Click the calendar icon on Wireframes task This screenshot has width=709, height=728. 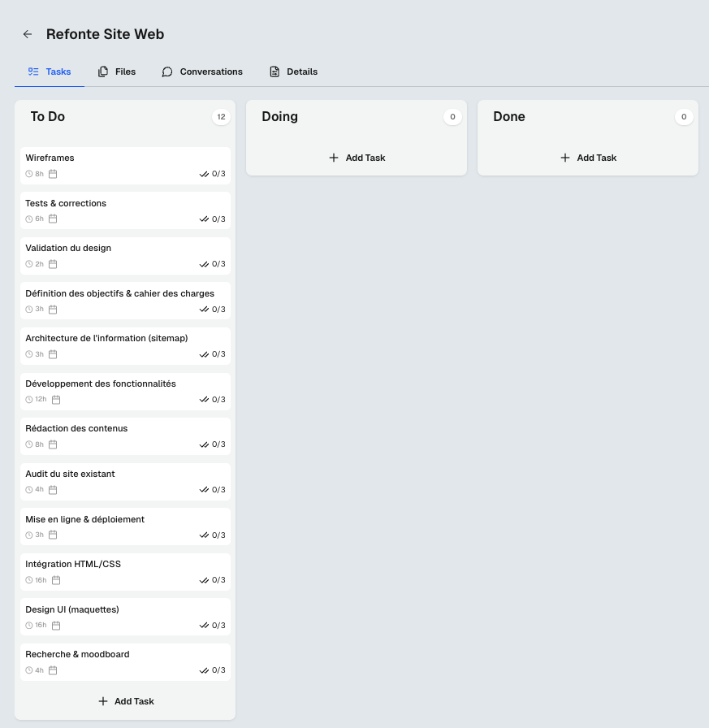click(53, 174)
